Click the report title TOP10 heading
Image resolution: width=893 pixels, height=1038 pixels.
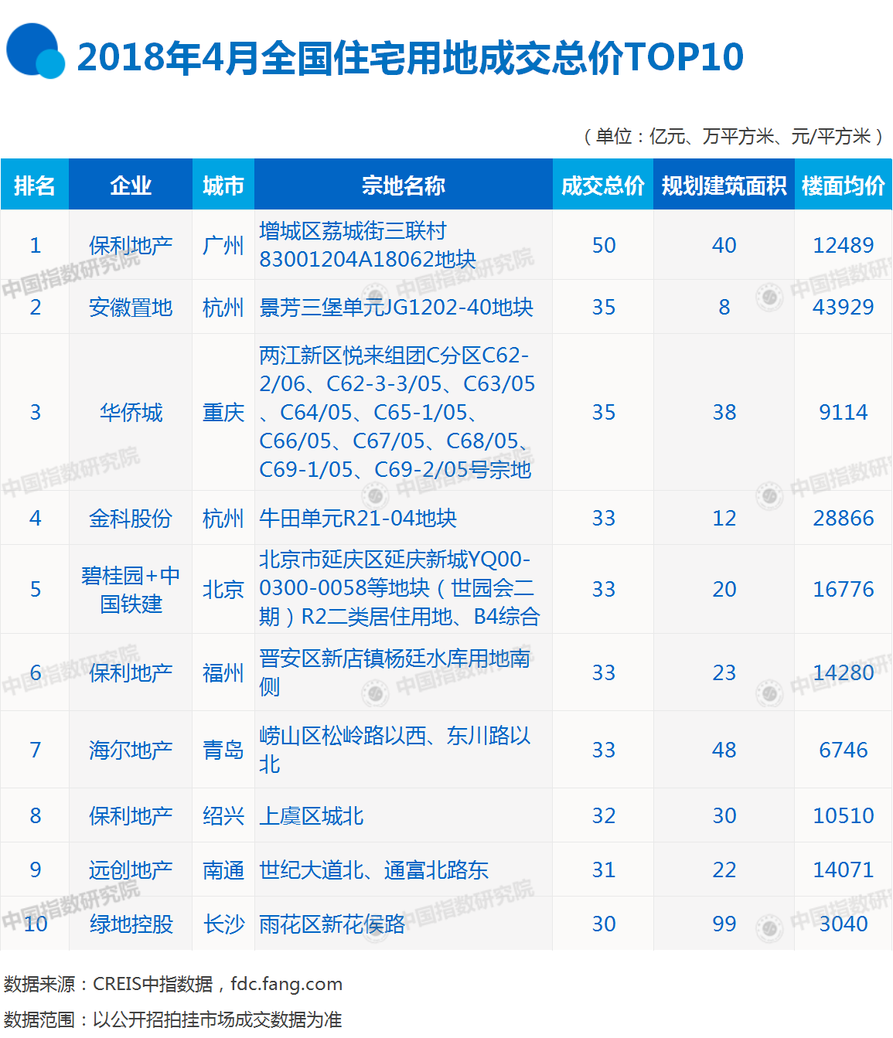[x=410, y=60]
